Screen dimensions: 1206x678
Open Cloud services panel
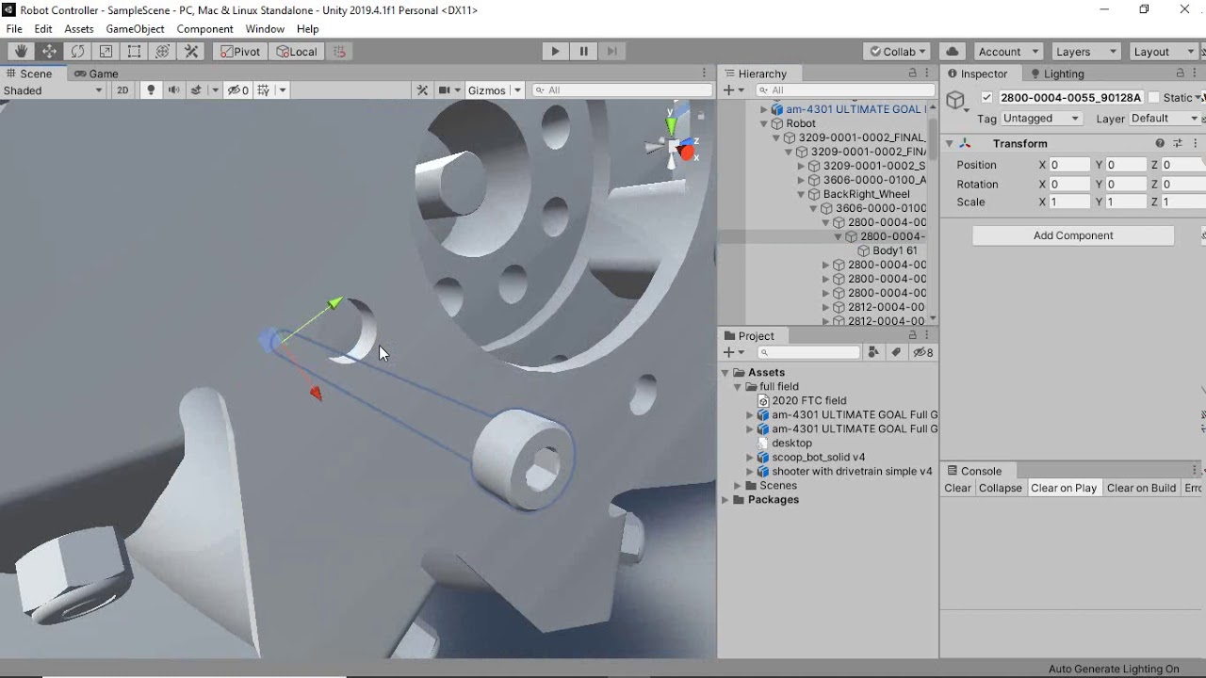pyautogui.click(x=952, y=52)
